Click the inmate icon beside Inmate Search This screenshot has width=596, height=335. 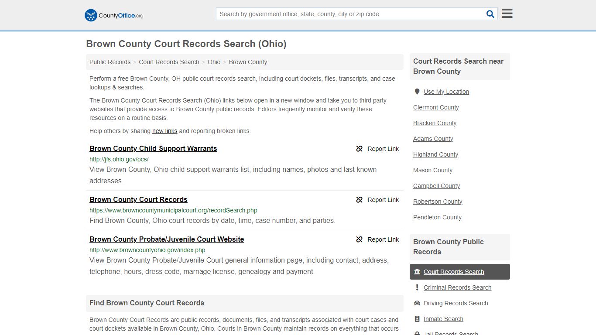417,319
